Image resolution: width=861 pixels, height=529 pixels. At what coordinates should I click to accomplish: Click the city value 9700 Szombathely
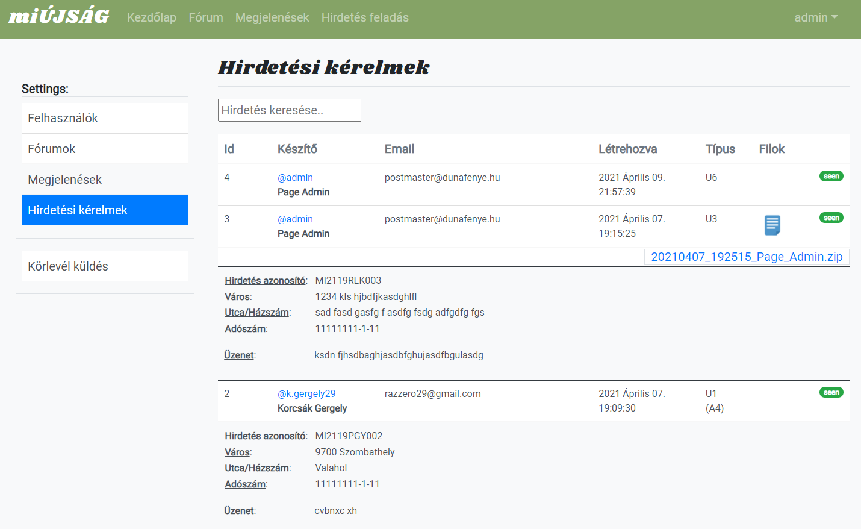coord(355,452)
